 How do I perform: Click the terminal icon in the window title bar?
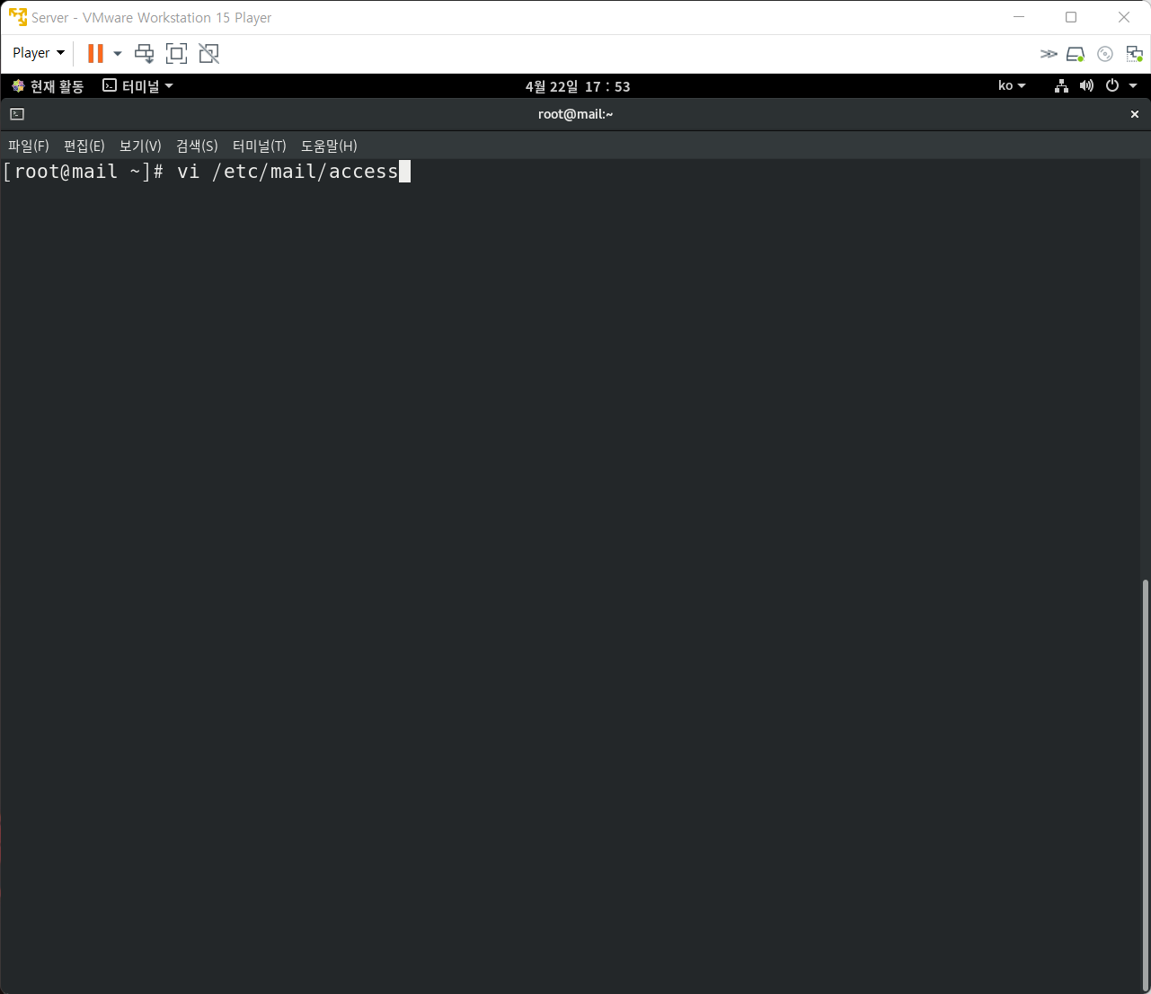coord(17,114)
